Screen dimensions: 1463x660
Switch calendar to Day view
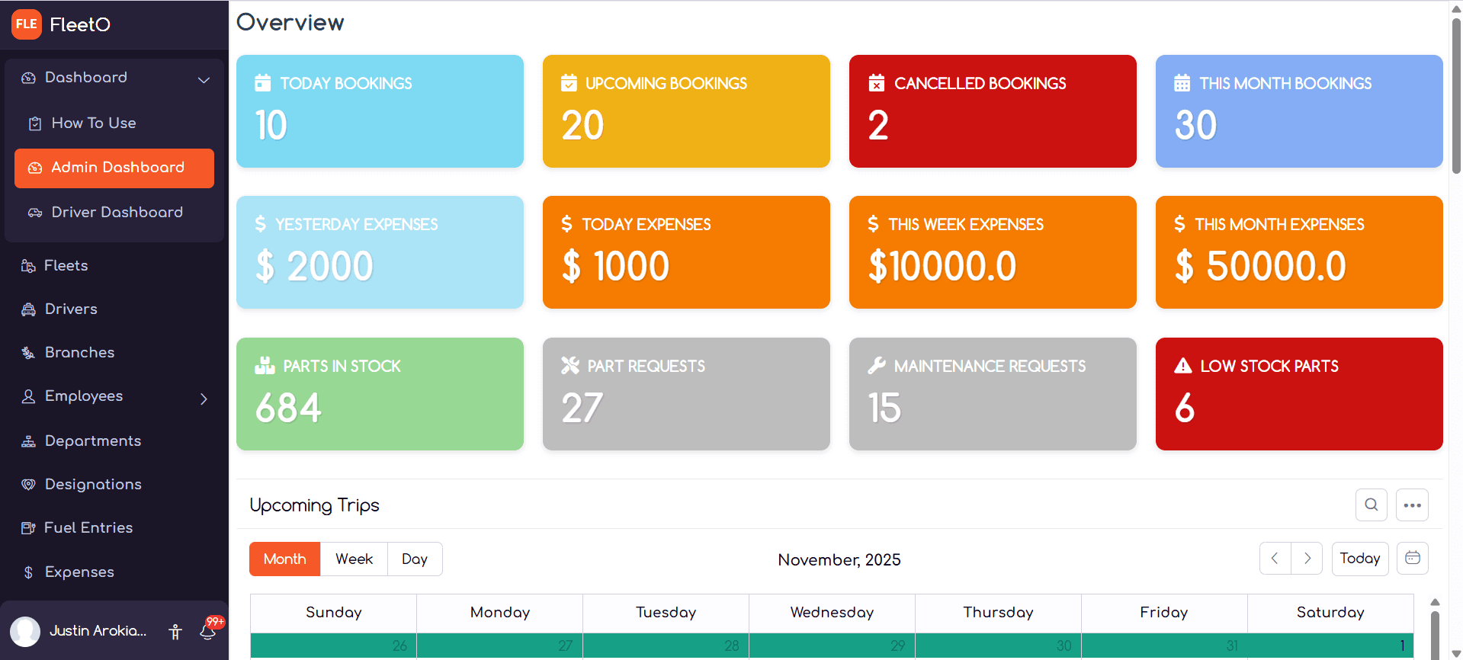415,559
